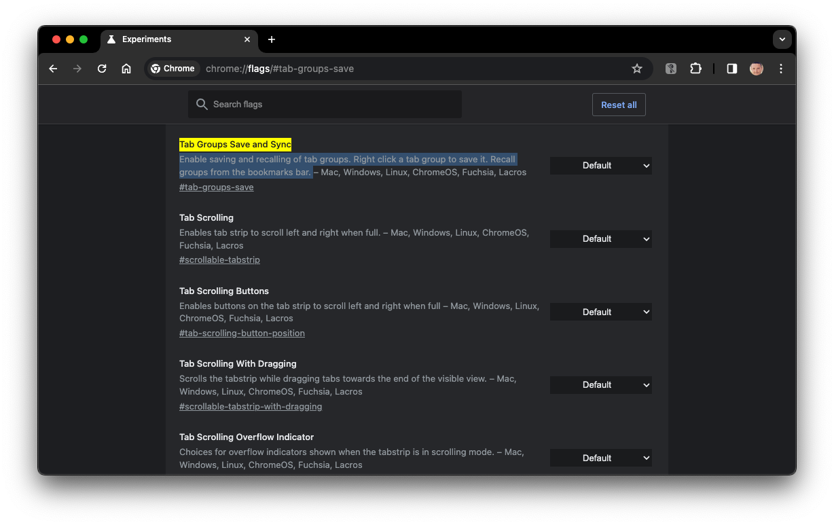Click the "Enables buttons on the tab strip" description
This screenshot has width=834, height=525.
coord(359,312)
